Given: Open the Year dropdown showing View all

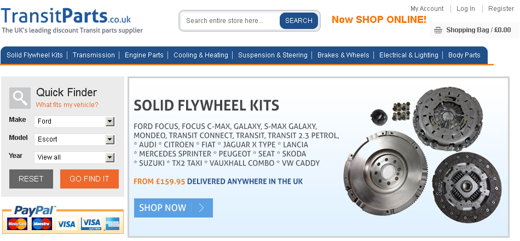Looking at the screenshot, I should (75, 157).
